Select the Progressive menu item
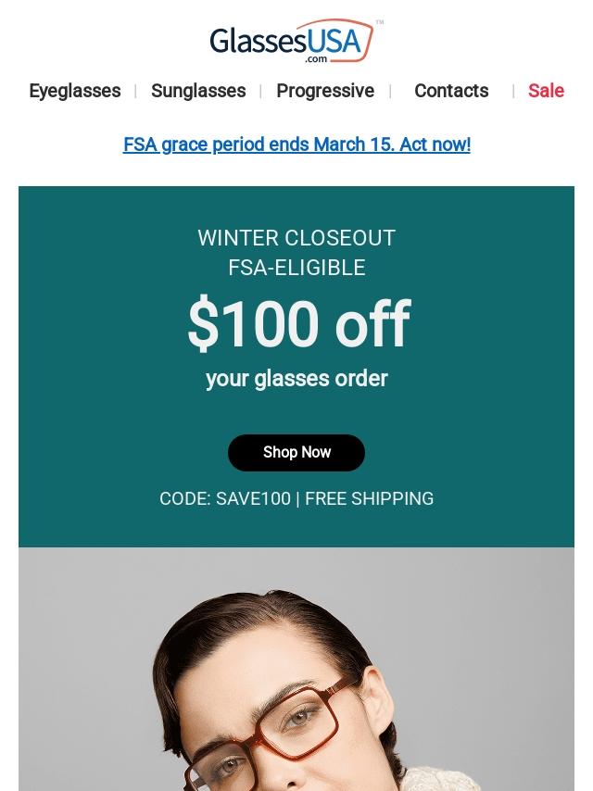 coord(325,91)
